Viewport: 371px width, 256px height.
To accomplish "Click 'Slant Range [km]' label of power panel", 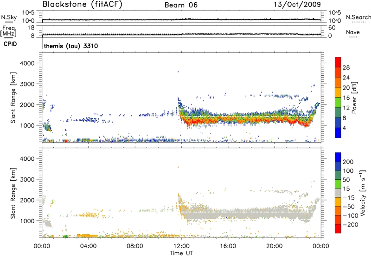I will point(13,98).
